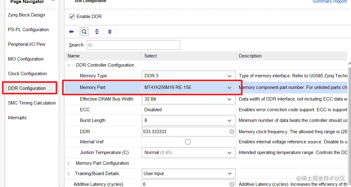Select Effective DRAM Bus Width label
This screenshot has width=351, height=187.
point(107,99)
